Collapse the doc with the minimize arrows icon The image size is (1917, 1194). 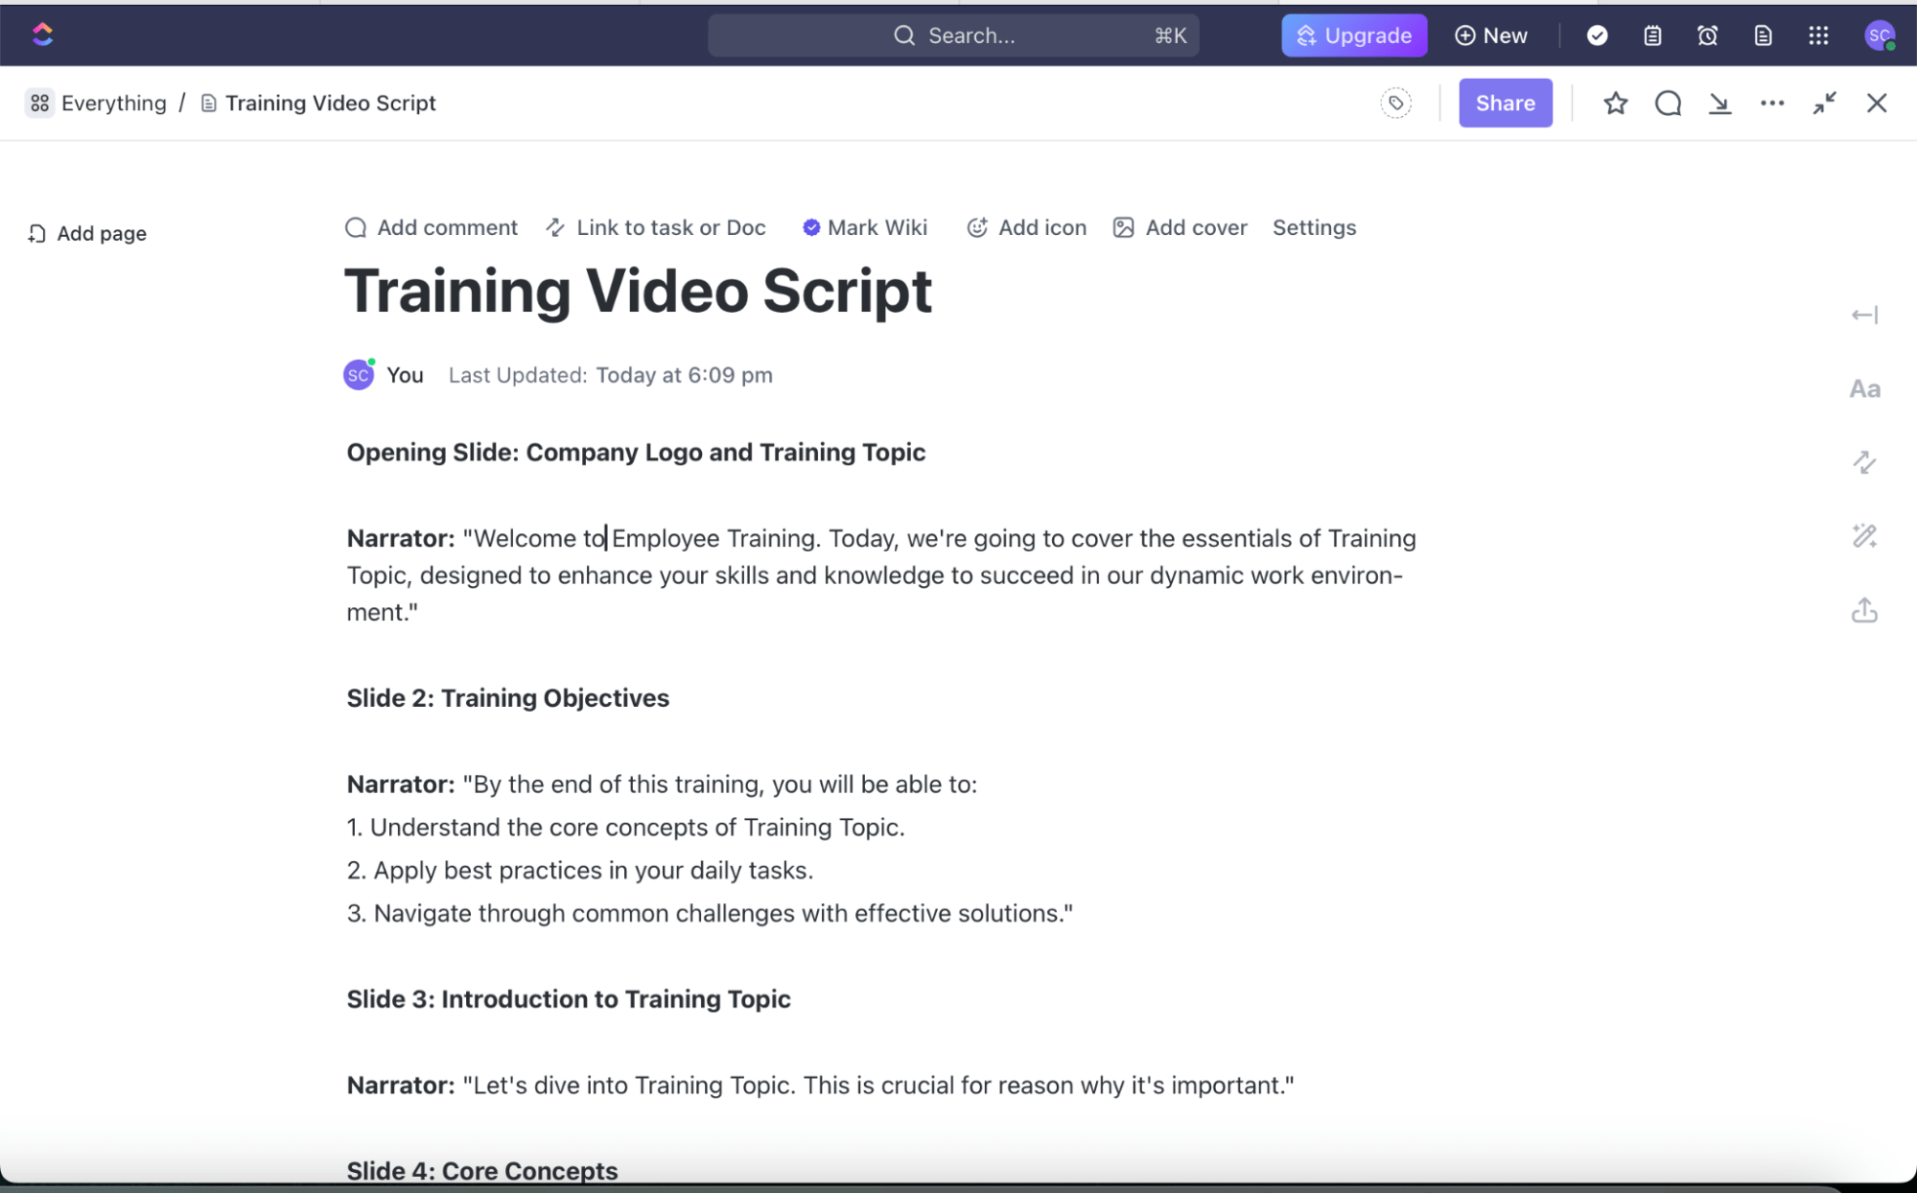coord(1824,103)
